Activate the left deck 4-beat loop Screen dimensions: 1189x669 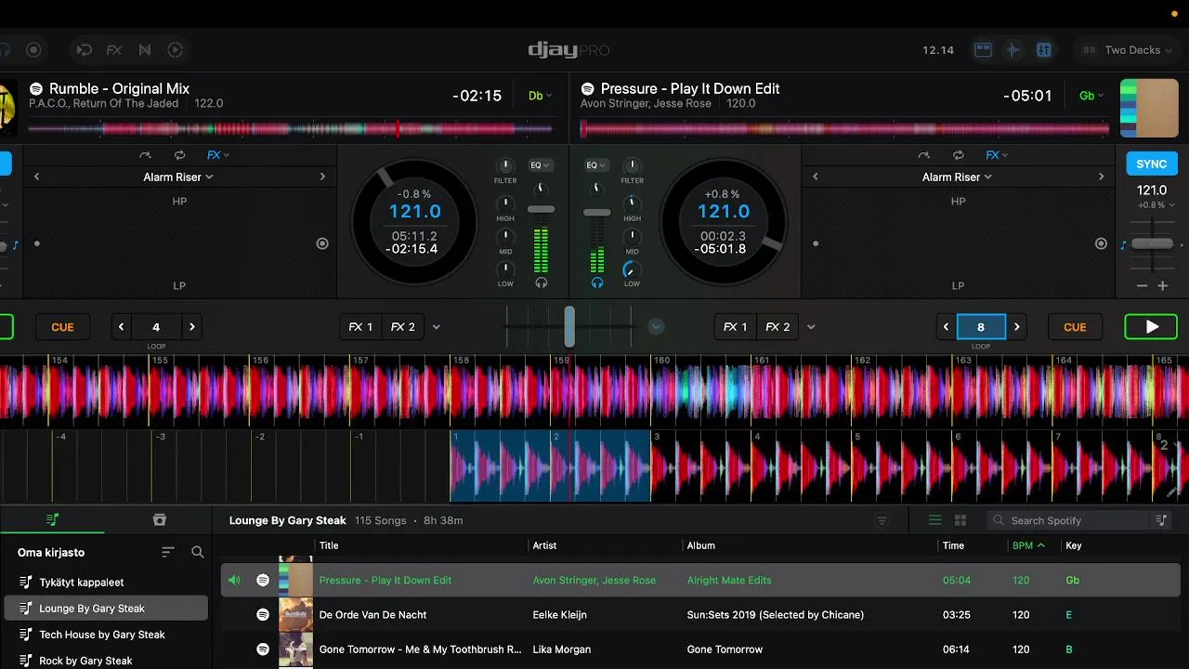(x=156, y=327)
